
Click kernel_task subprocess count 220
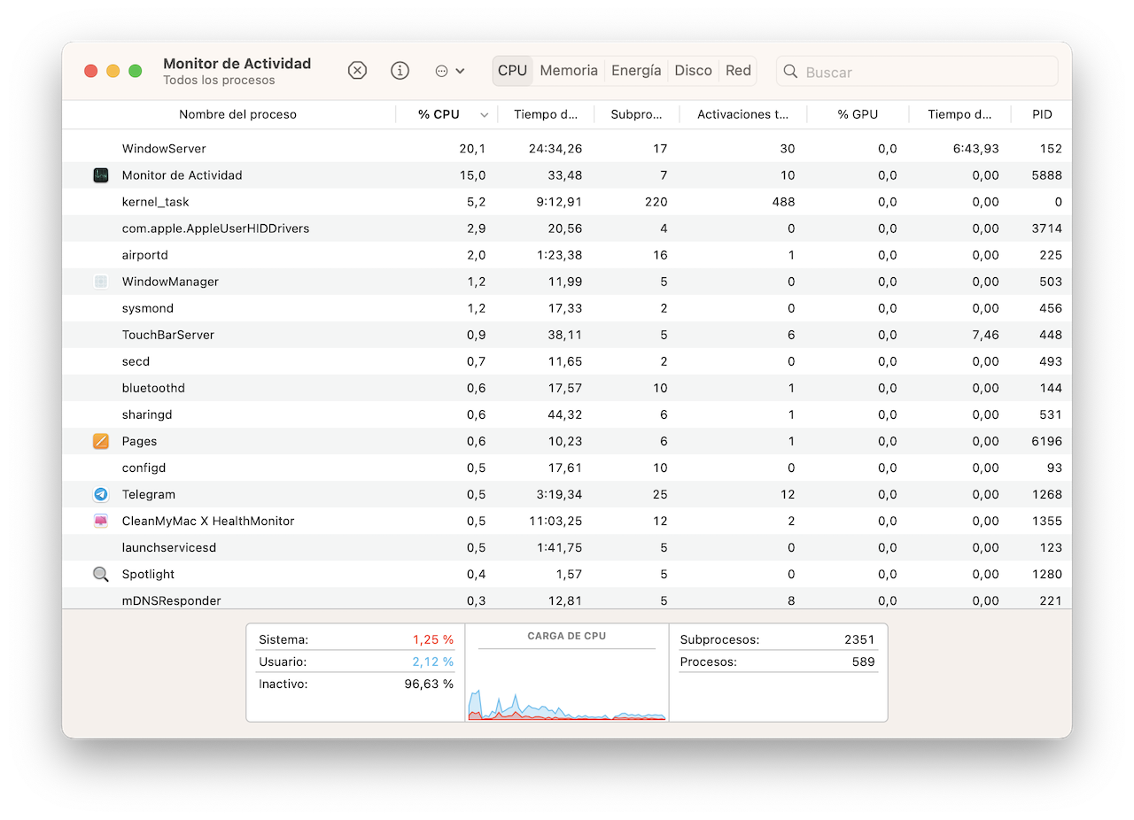click(x=656, y=202)
